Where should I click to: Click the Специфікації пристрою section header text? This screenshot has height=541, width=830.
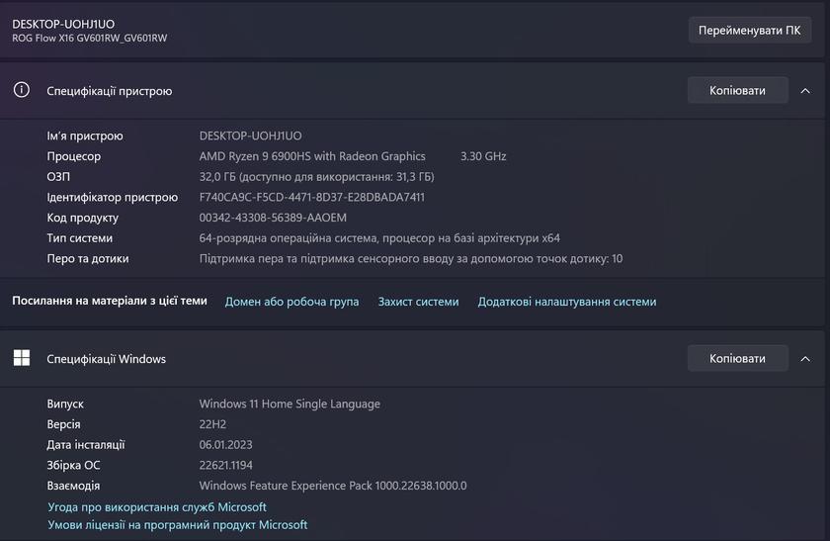click(110, 91)
